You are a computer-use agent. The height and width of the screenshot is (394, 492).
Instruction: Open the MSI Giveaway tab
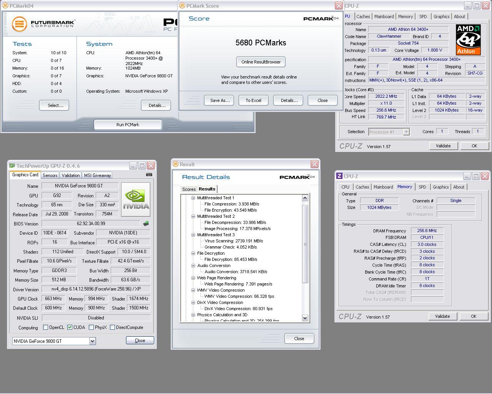(97, 175)
